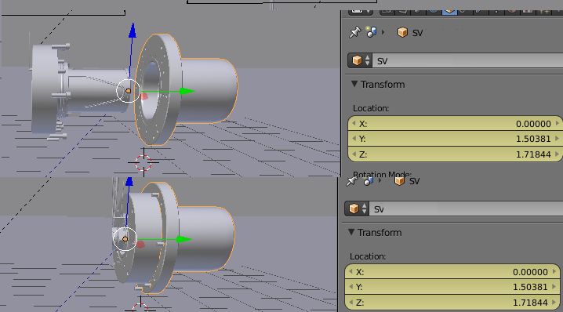Increase lower Location Y with its right arrow
The height and width of the screenshot is (312, 563).
tap(554, 287)
